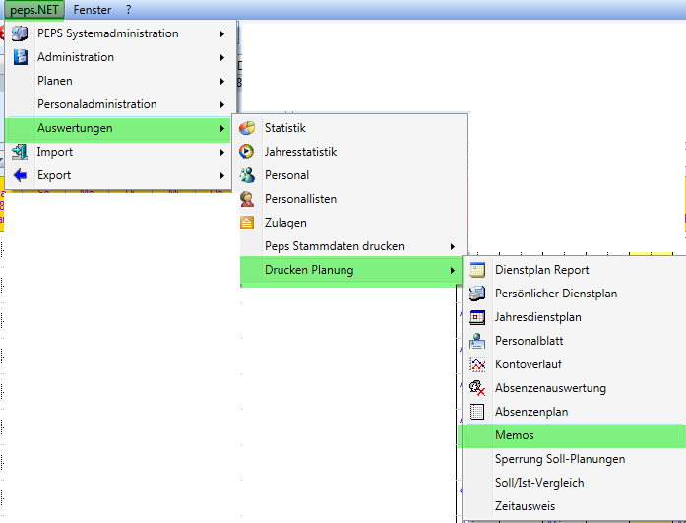Select Drucken Planung menu entry
The image size is (686, 523).
point(351,270)
